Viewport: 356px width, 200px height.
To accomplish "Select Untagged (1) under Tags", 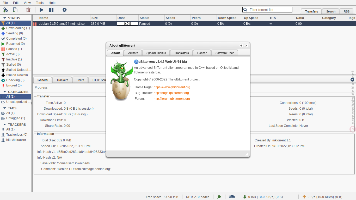I will [x=16, y=118].
